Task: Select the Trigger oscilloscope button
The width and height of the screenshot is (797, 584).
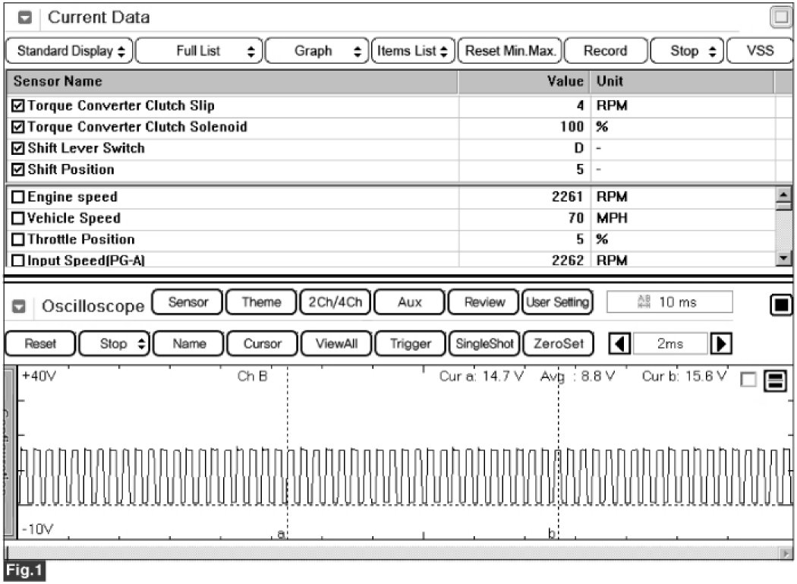Action: pos(410,343)
